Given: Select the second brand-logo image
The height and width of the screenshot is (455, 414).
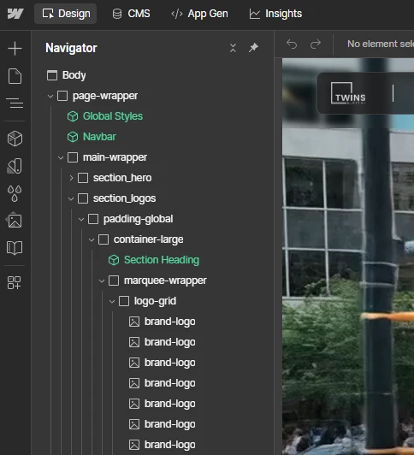Looking at the screenshot, I should click(x=169, y=342).
